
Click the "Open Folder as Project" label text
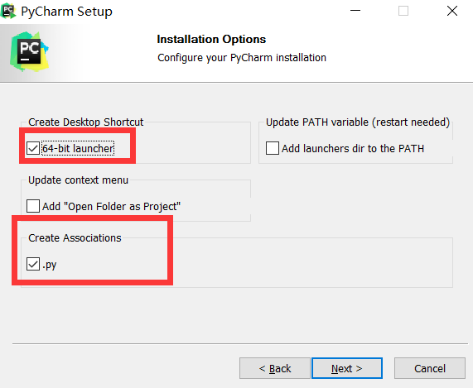point(111,206)
